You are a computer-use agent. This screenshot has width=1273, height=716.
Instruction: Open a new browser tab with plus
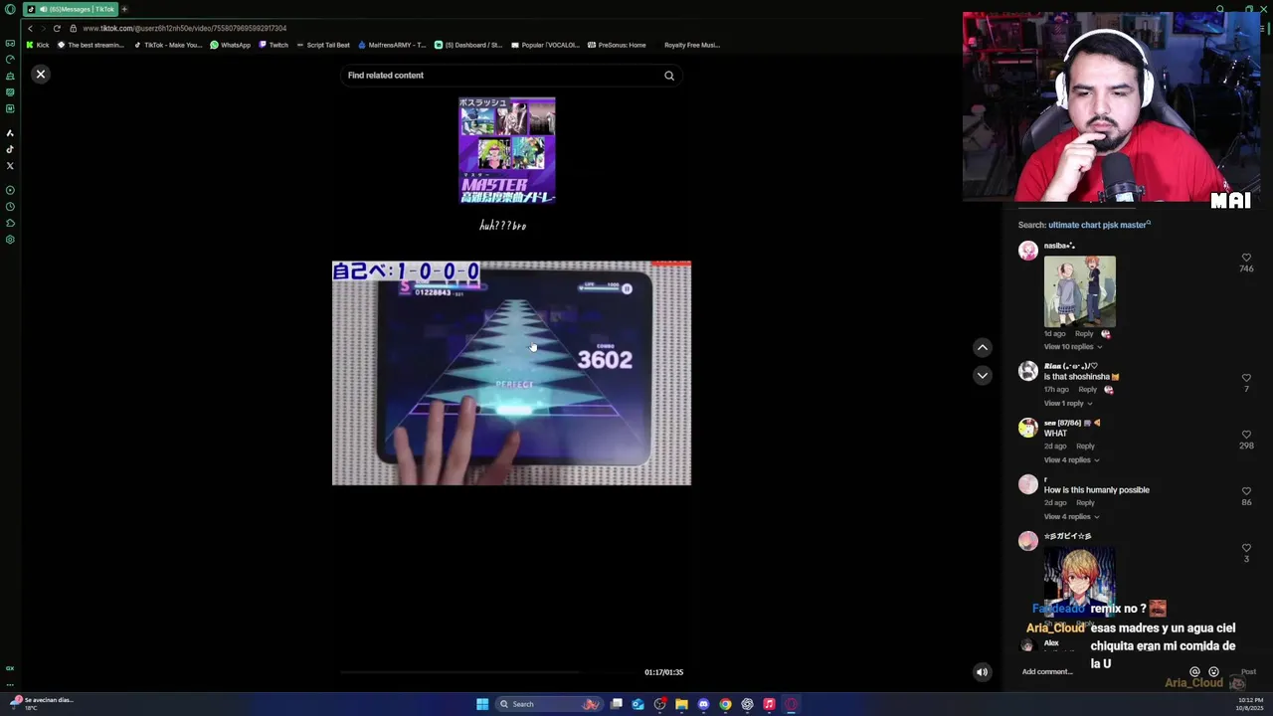click(x=124, y=9)
